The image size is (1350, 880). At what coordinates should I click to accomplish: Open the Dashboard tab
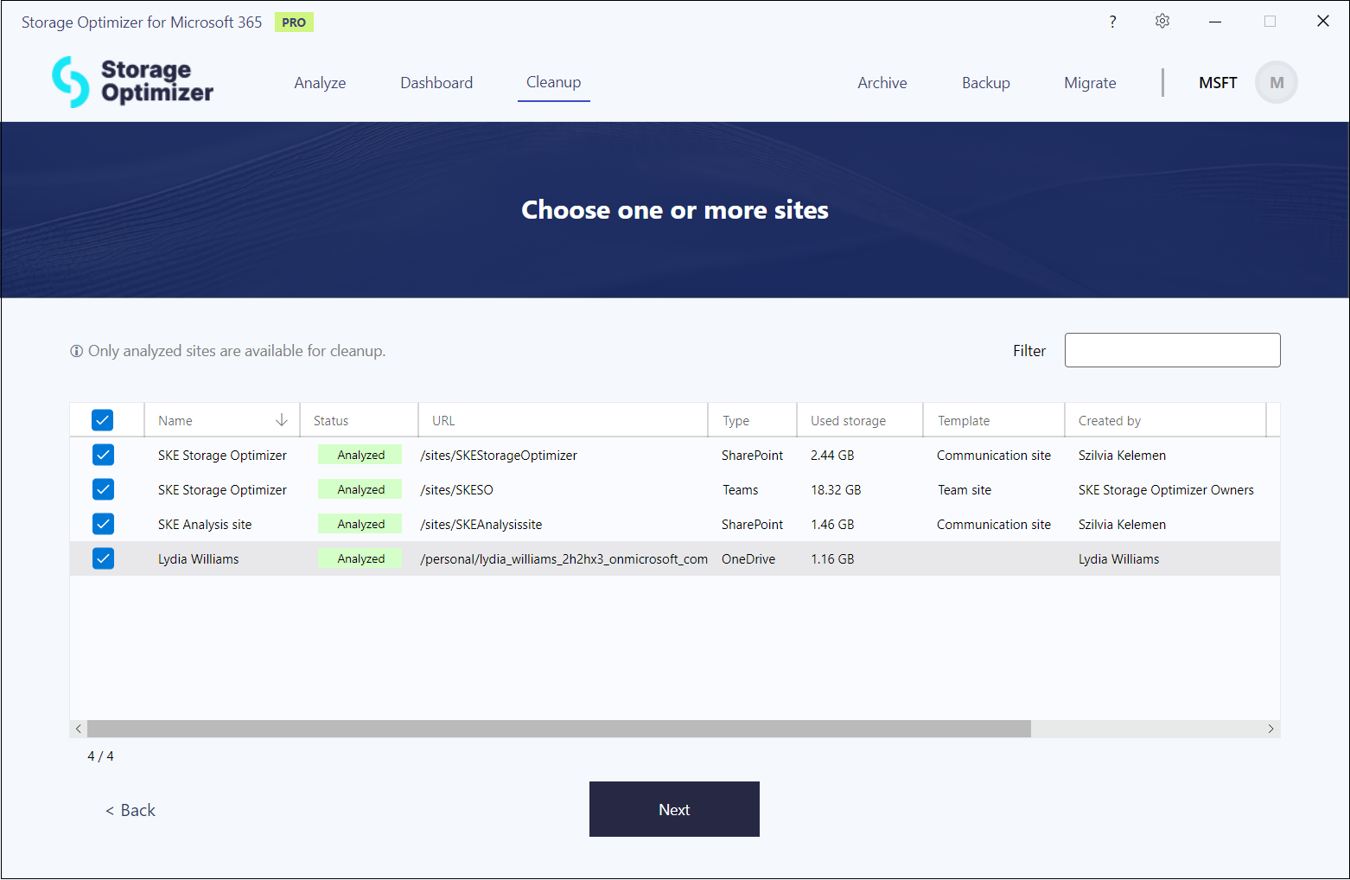[x=436, y=83]
